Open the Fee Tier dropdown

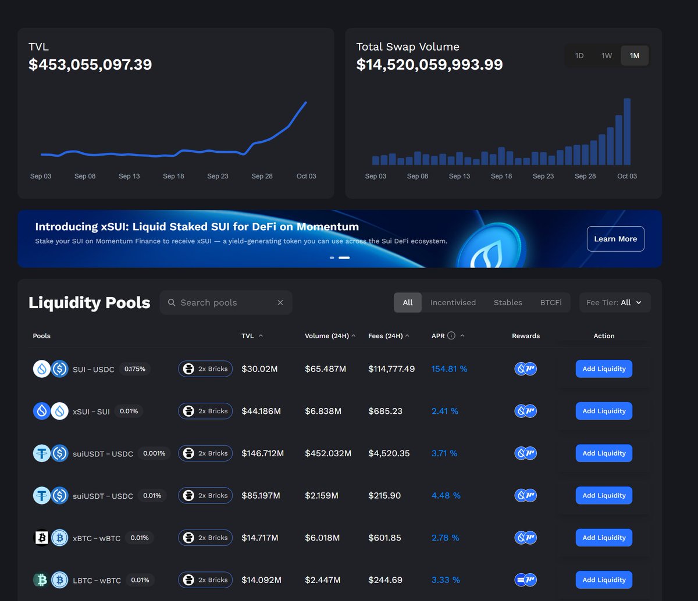point(615,303)
